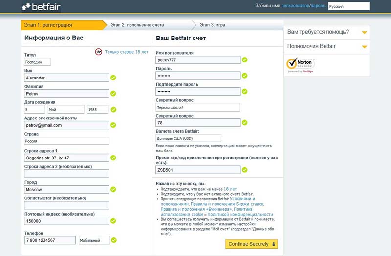Image resolution: width=391 pixels, height=256 pixels.
Task: Click green checkmark beside Petrov surname field
Action: point(113,94)
